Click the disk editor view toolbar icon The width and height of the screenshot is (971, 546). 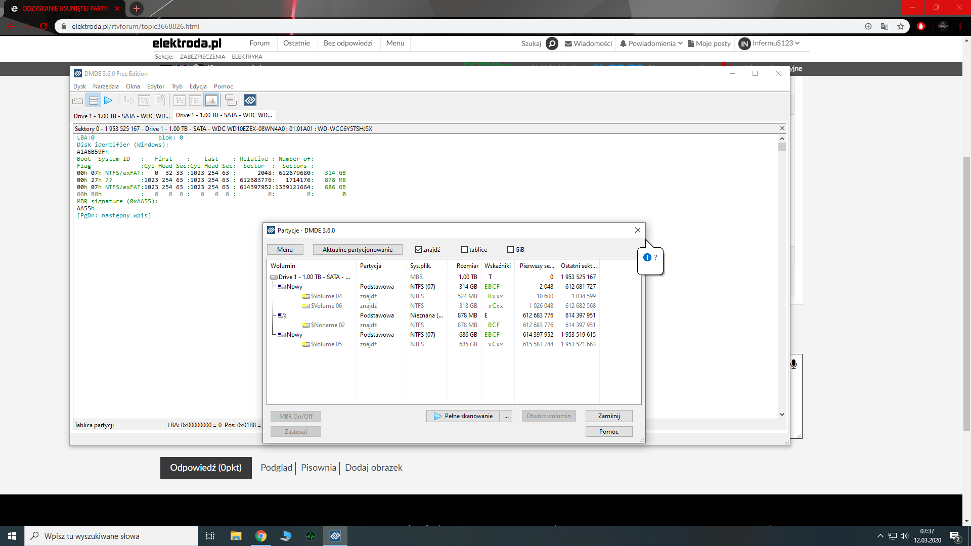[211, 101]
